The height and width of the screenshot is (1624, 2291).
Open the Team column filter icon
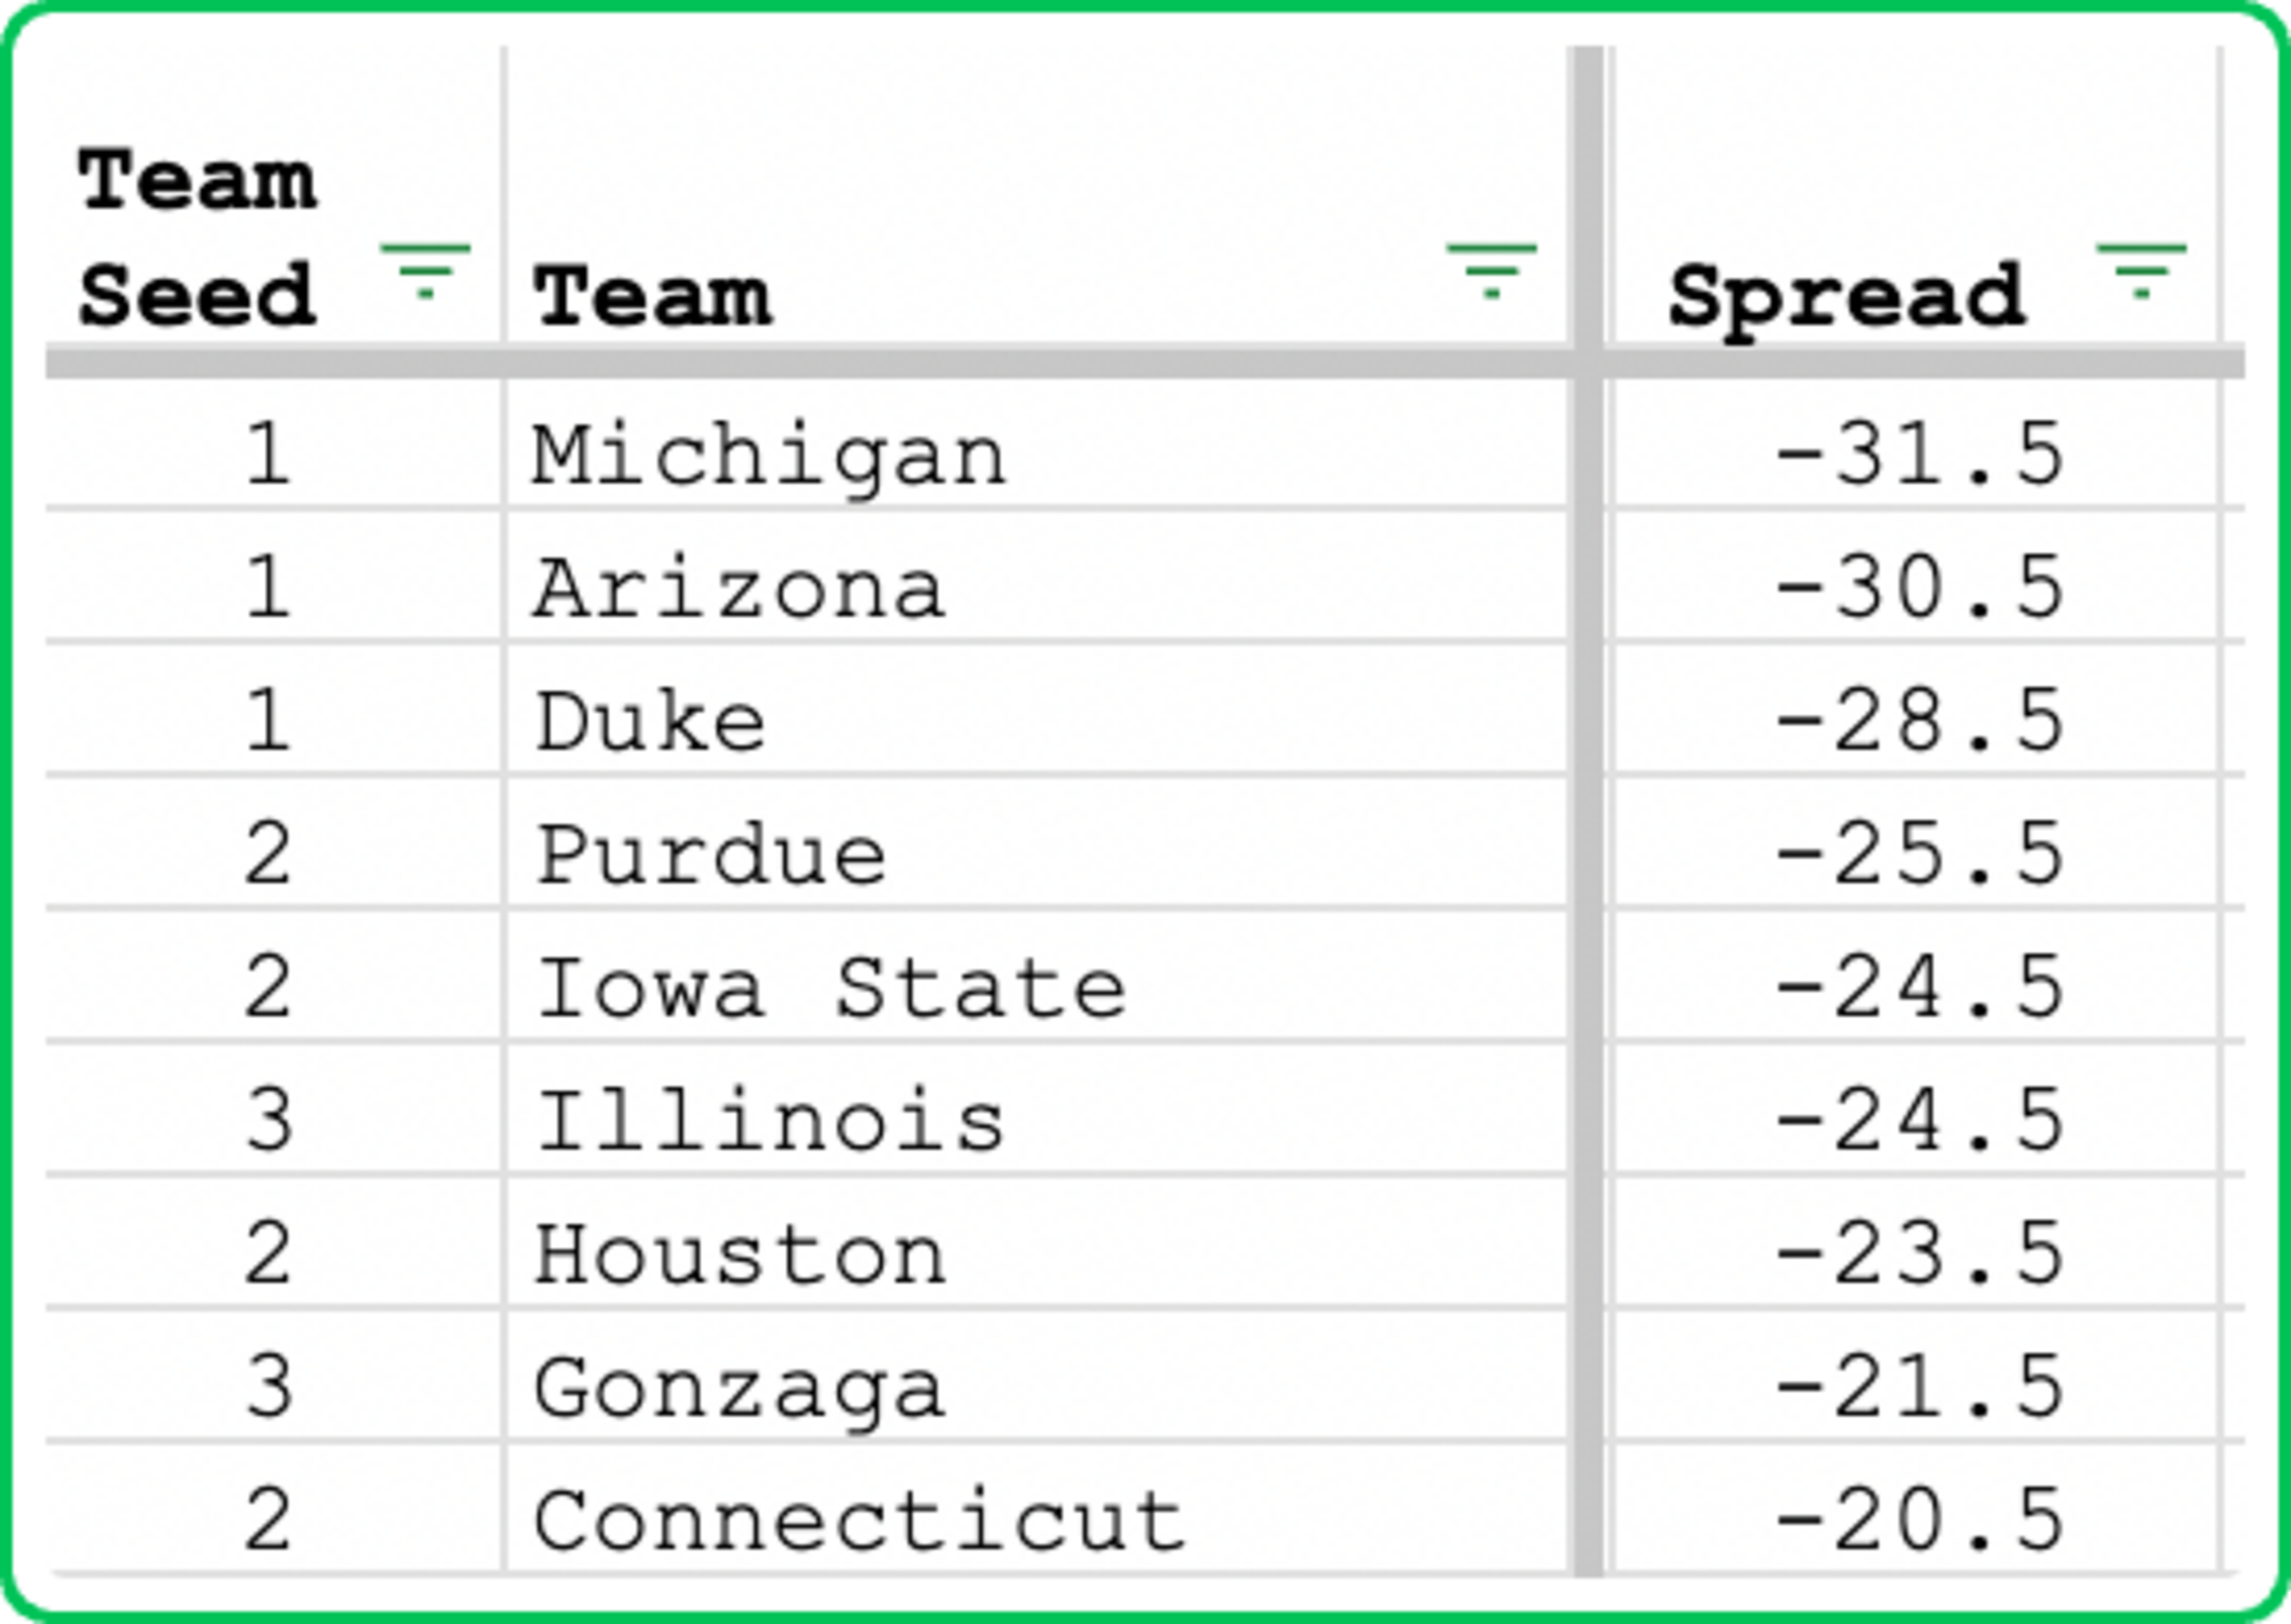1491,270
